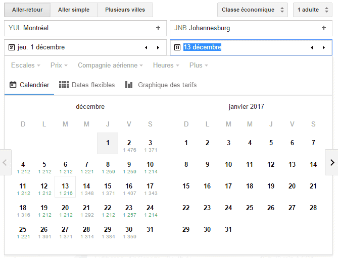Open the 1 adulte passenger dropdown
This screenshot has height=258, width=338.
[312, 10]
